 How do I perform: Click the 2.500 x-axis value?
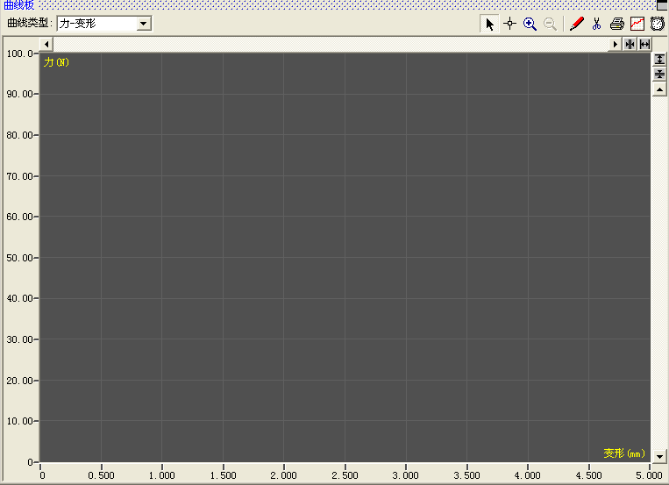coord(345,475)
